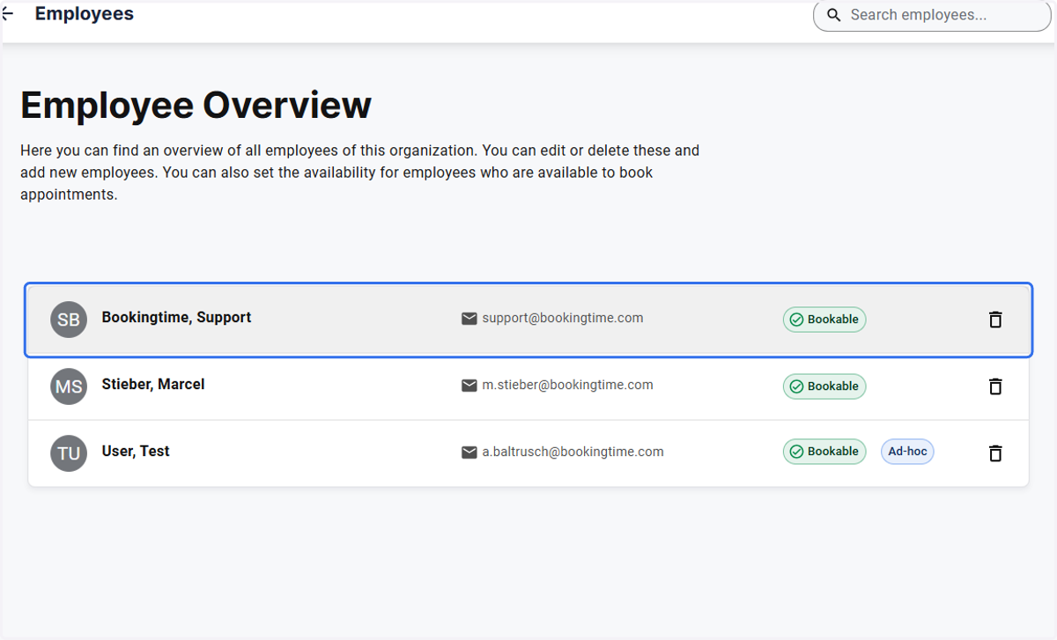Click Bookable badge in User, Test row
The image size is (1057, 640).
pos(824,452)
